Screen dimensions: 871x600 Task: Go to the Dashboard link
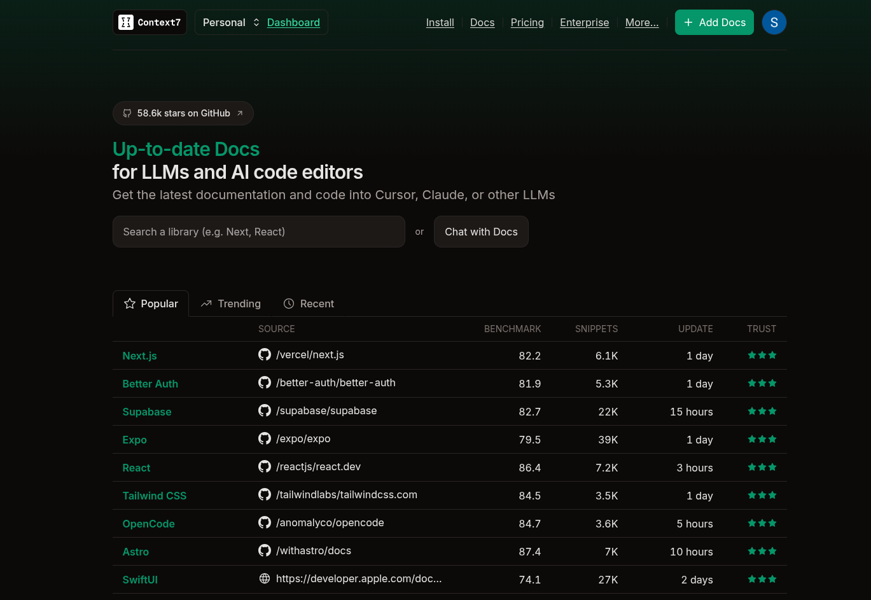pyautogui.click(x=293, y=22)
